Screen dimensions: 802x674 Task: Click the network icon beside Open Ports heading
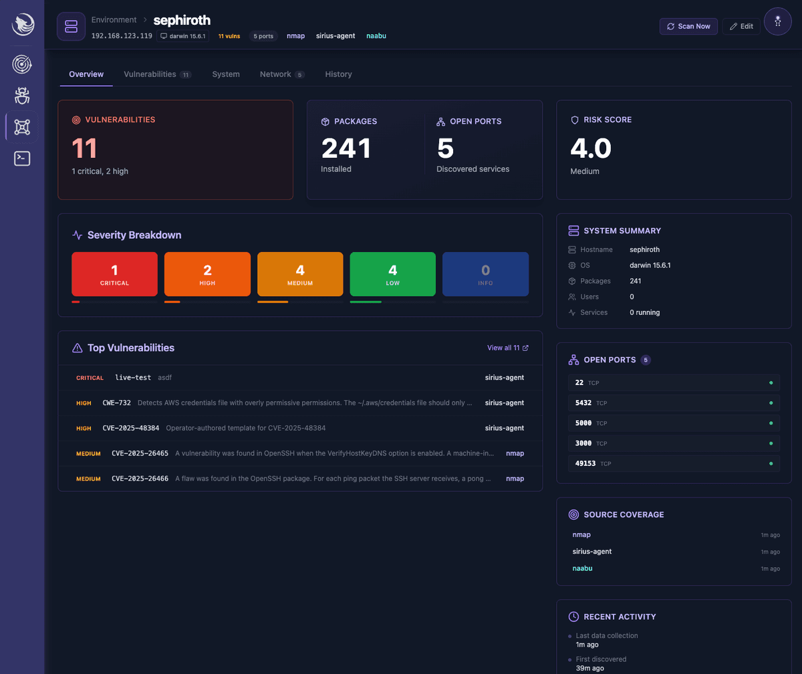pyautogui.click(x=573, y=359)
